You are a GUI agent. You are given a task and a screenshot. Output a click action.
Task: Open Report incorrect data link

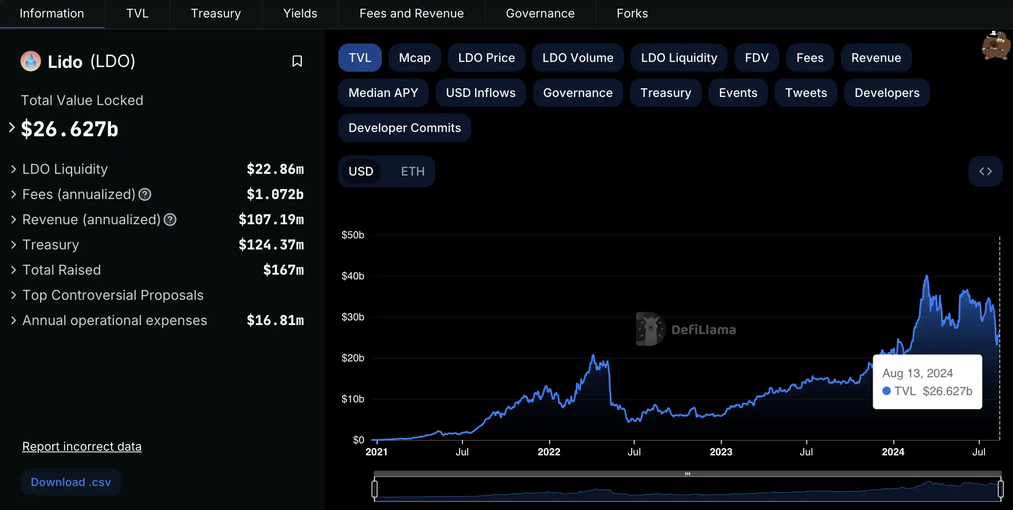pos(82,446)
